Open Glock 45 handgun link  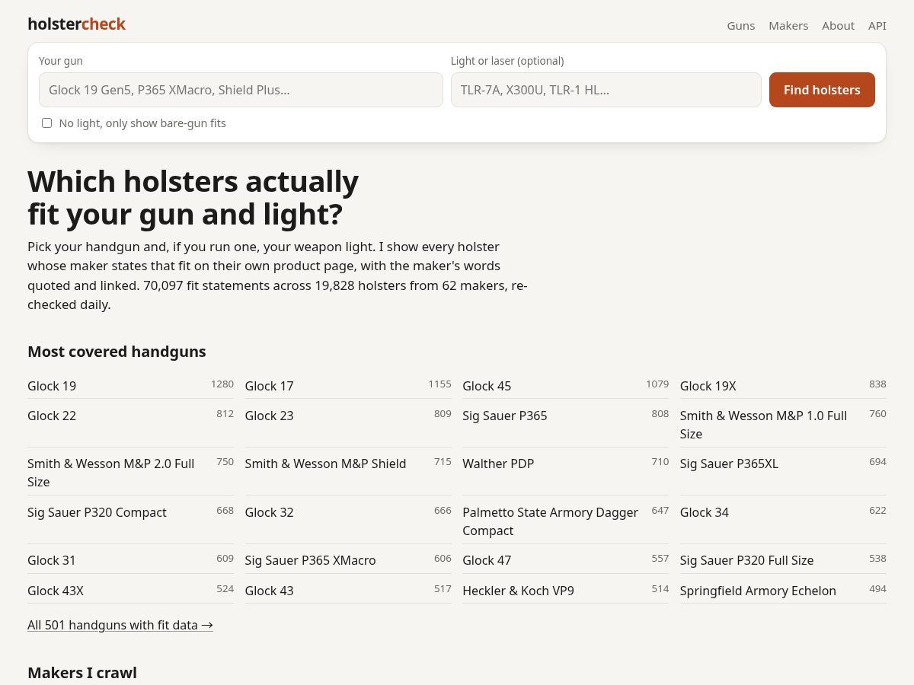pos(487,386)
